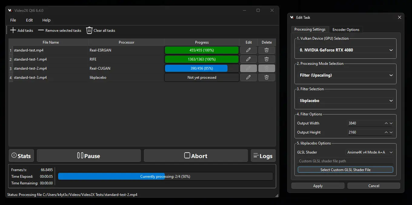This screenshot has height=205, width=412.
Task: Click the Custom GLSL shader file path field
Action: click(x=345, y=161)
